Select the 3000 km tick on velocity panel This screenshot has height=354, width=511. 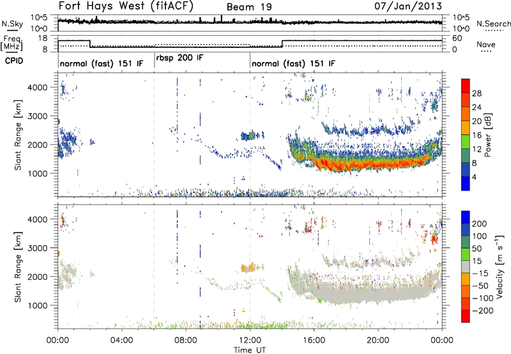(x=38, y=248)
